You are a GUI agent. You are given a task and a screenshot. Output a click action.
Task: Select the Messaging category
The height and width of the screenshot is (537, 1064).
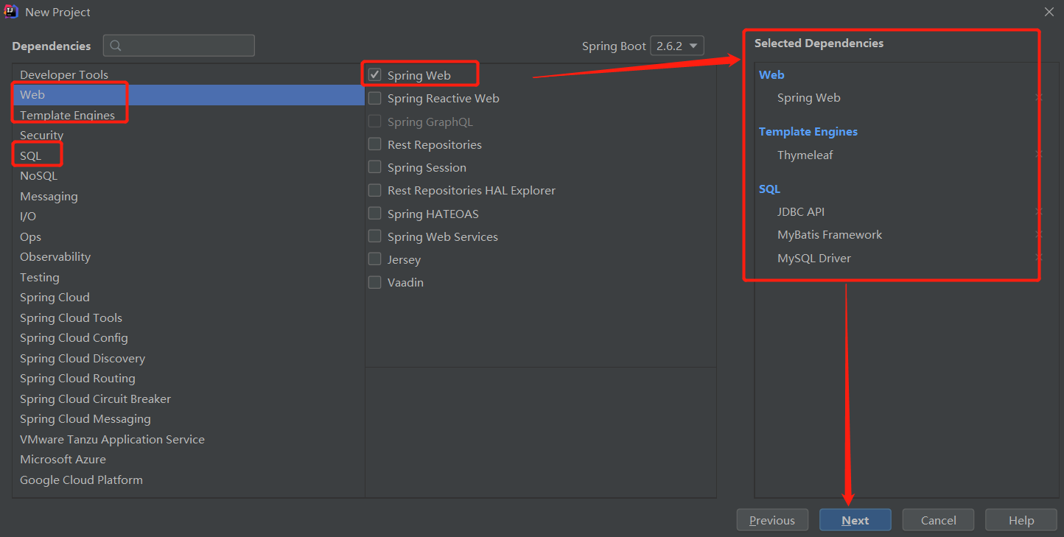[189, 196]
